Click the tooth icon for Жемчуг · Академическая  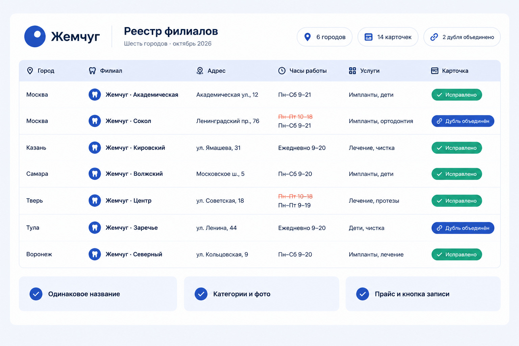pyautogui.click(x=95, y=95)
